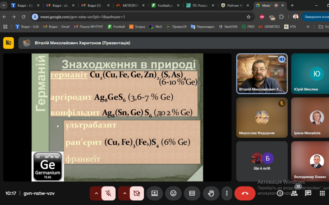Select Ірина Михайлів participant tile
This screenshot has height=205, width=329.
(310, 118)
